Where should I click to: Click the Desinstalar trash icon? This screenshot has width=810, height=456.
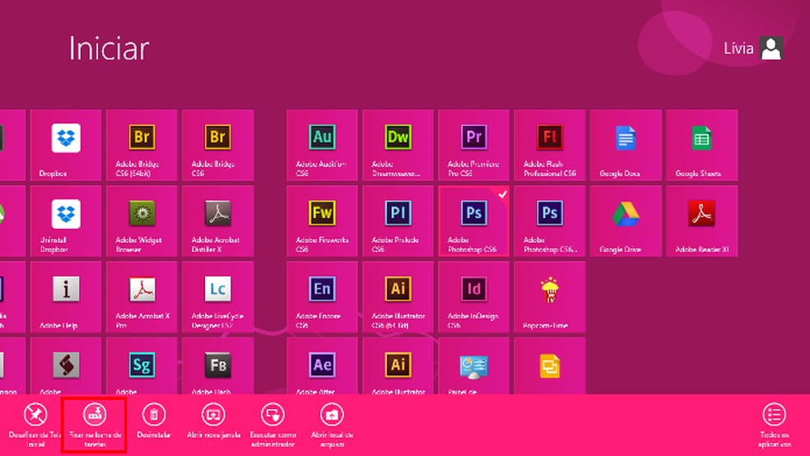coord(153,415)
